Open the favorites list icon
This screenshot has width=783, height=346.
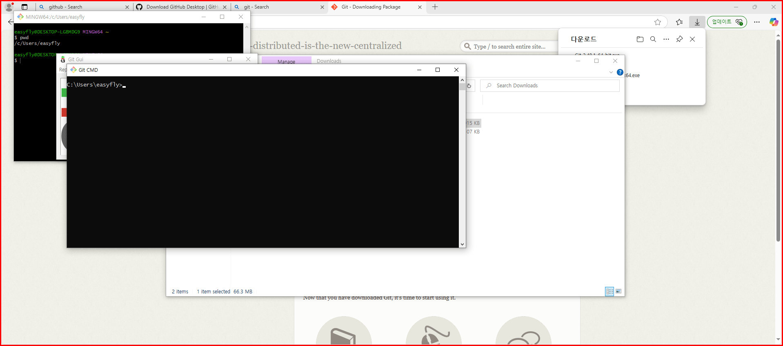pos(679,22)
